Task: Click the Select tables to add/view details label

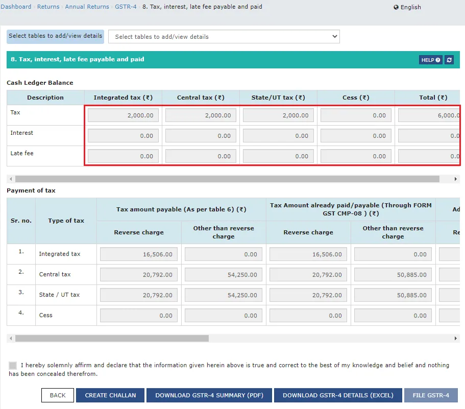Action: point(56,36)
